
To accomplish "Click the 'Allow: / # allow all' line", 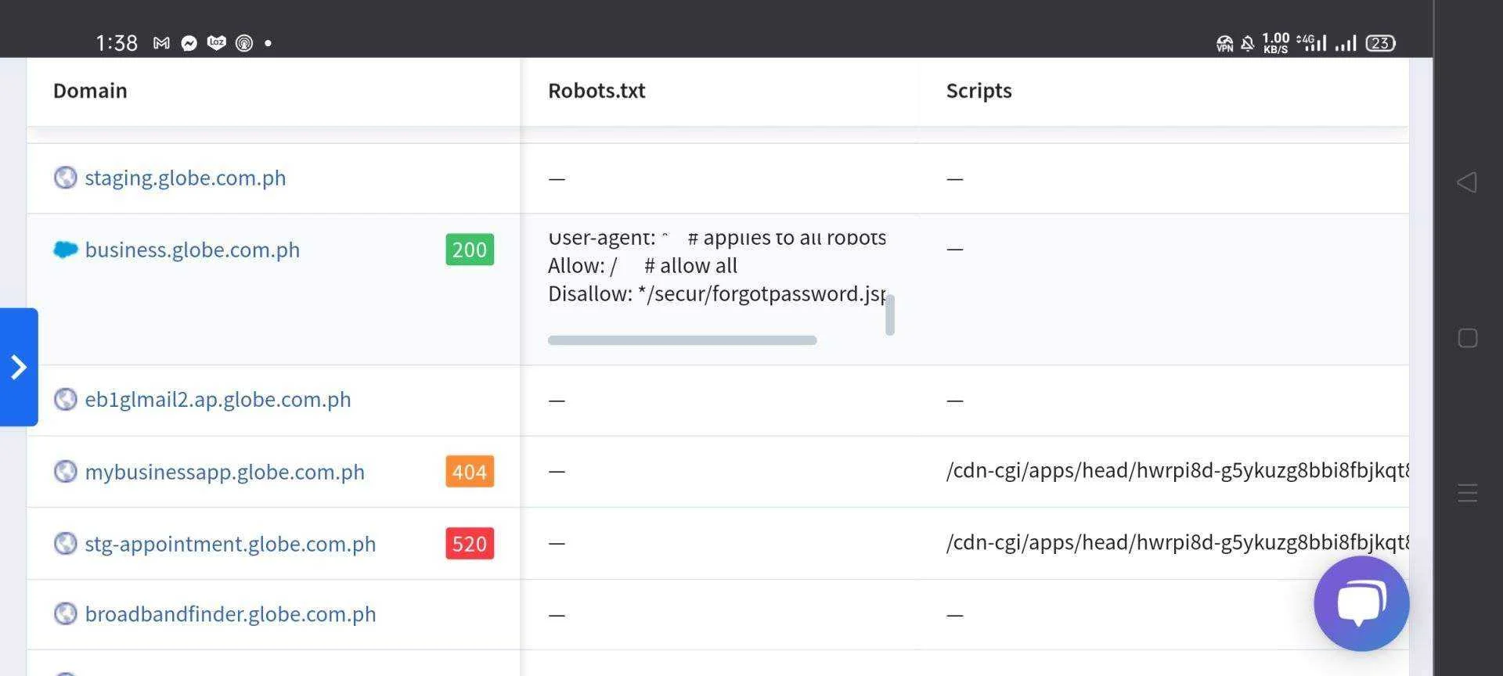I will [x=643, y=266].
